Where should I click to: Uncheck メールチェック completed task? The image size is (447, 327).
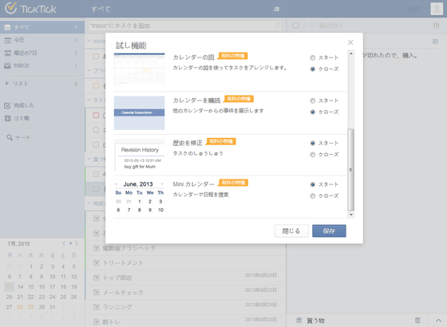(x=97, y=292)
